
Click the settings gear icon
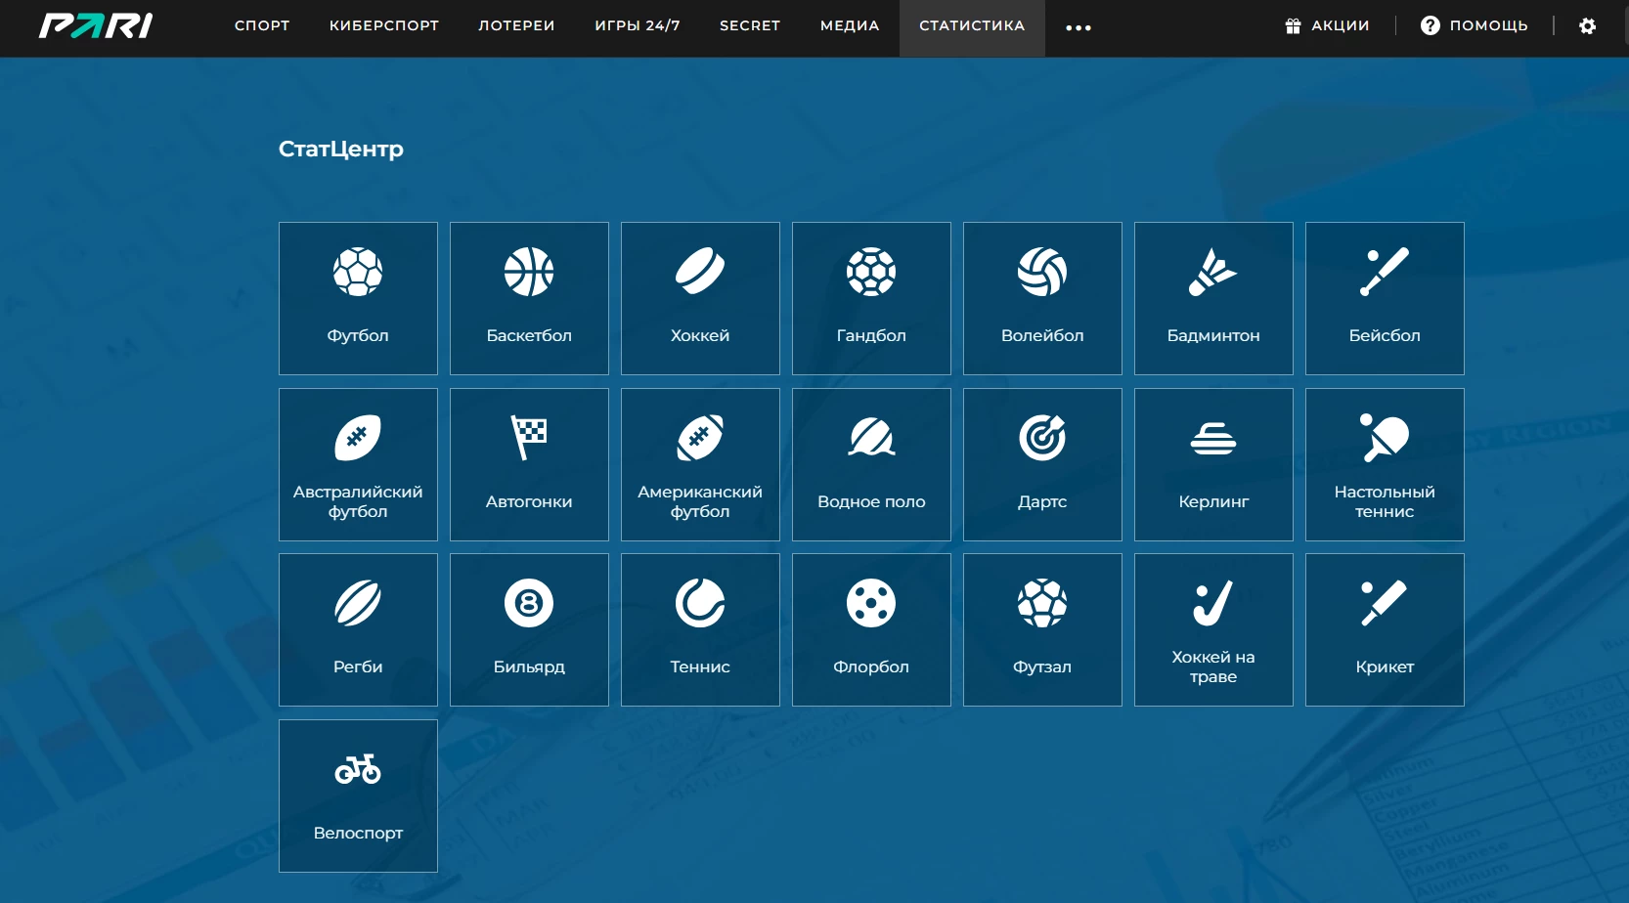1588,26
